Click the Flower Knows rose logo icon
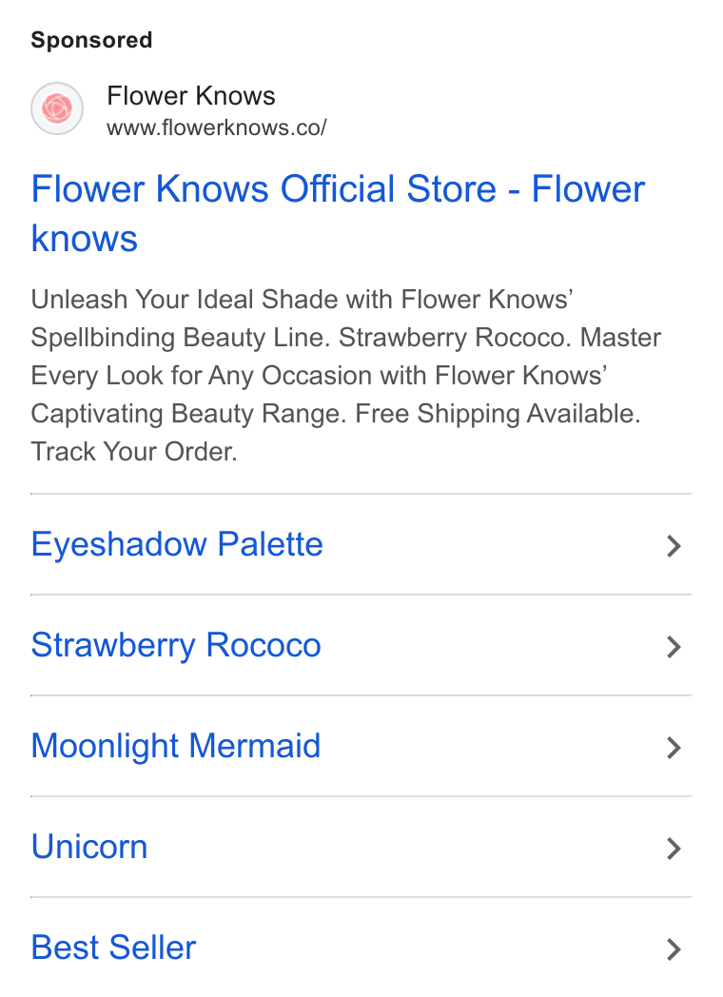This screenshot has height=997, width=723. pos(57,108)
